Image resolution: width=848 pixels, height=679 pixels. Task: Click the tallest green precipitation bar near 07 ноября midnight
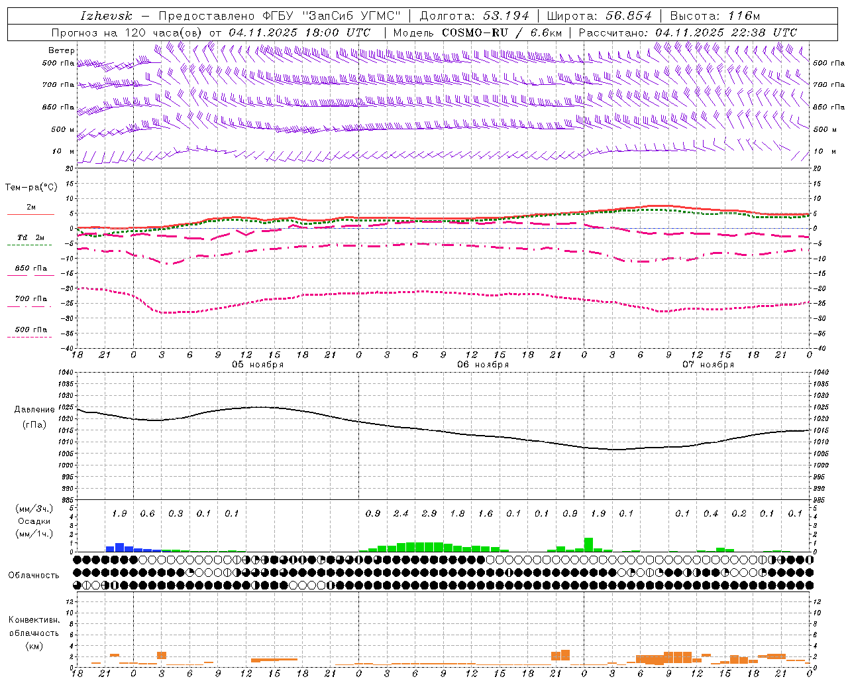(x=588, y=545)
